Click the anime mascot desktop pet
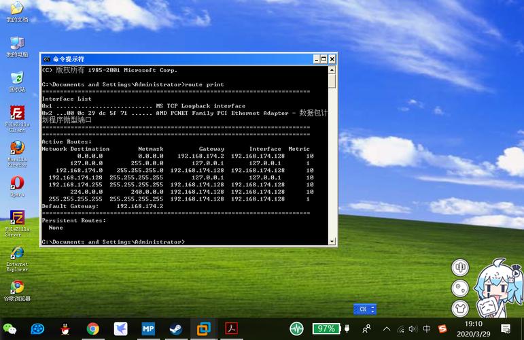Image resolution: width=524 pixels, height=340 pixels. 498,288
